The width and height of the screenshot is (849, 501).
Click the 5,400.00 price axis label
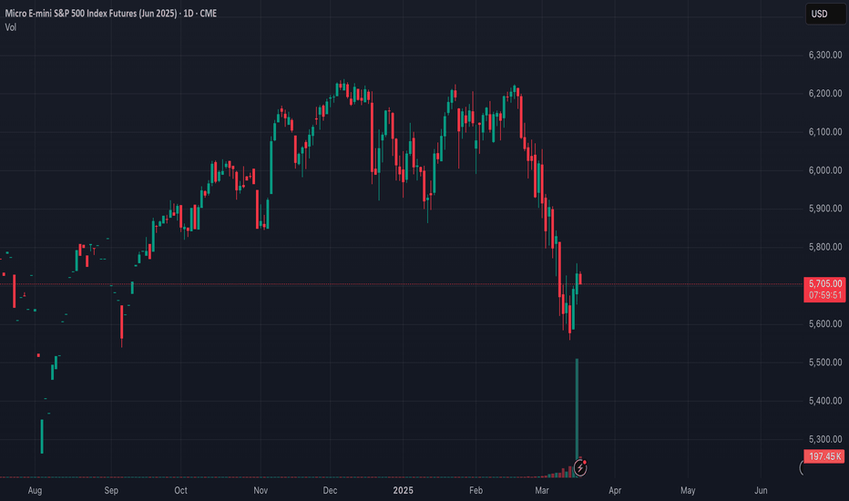click(x=825, y=400)
